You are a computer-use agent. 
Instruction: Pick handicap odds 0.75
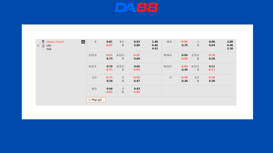click(x=109, y=58)
